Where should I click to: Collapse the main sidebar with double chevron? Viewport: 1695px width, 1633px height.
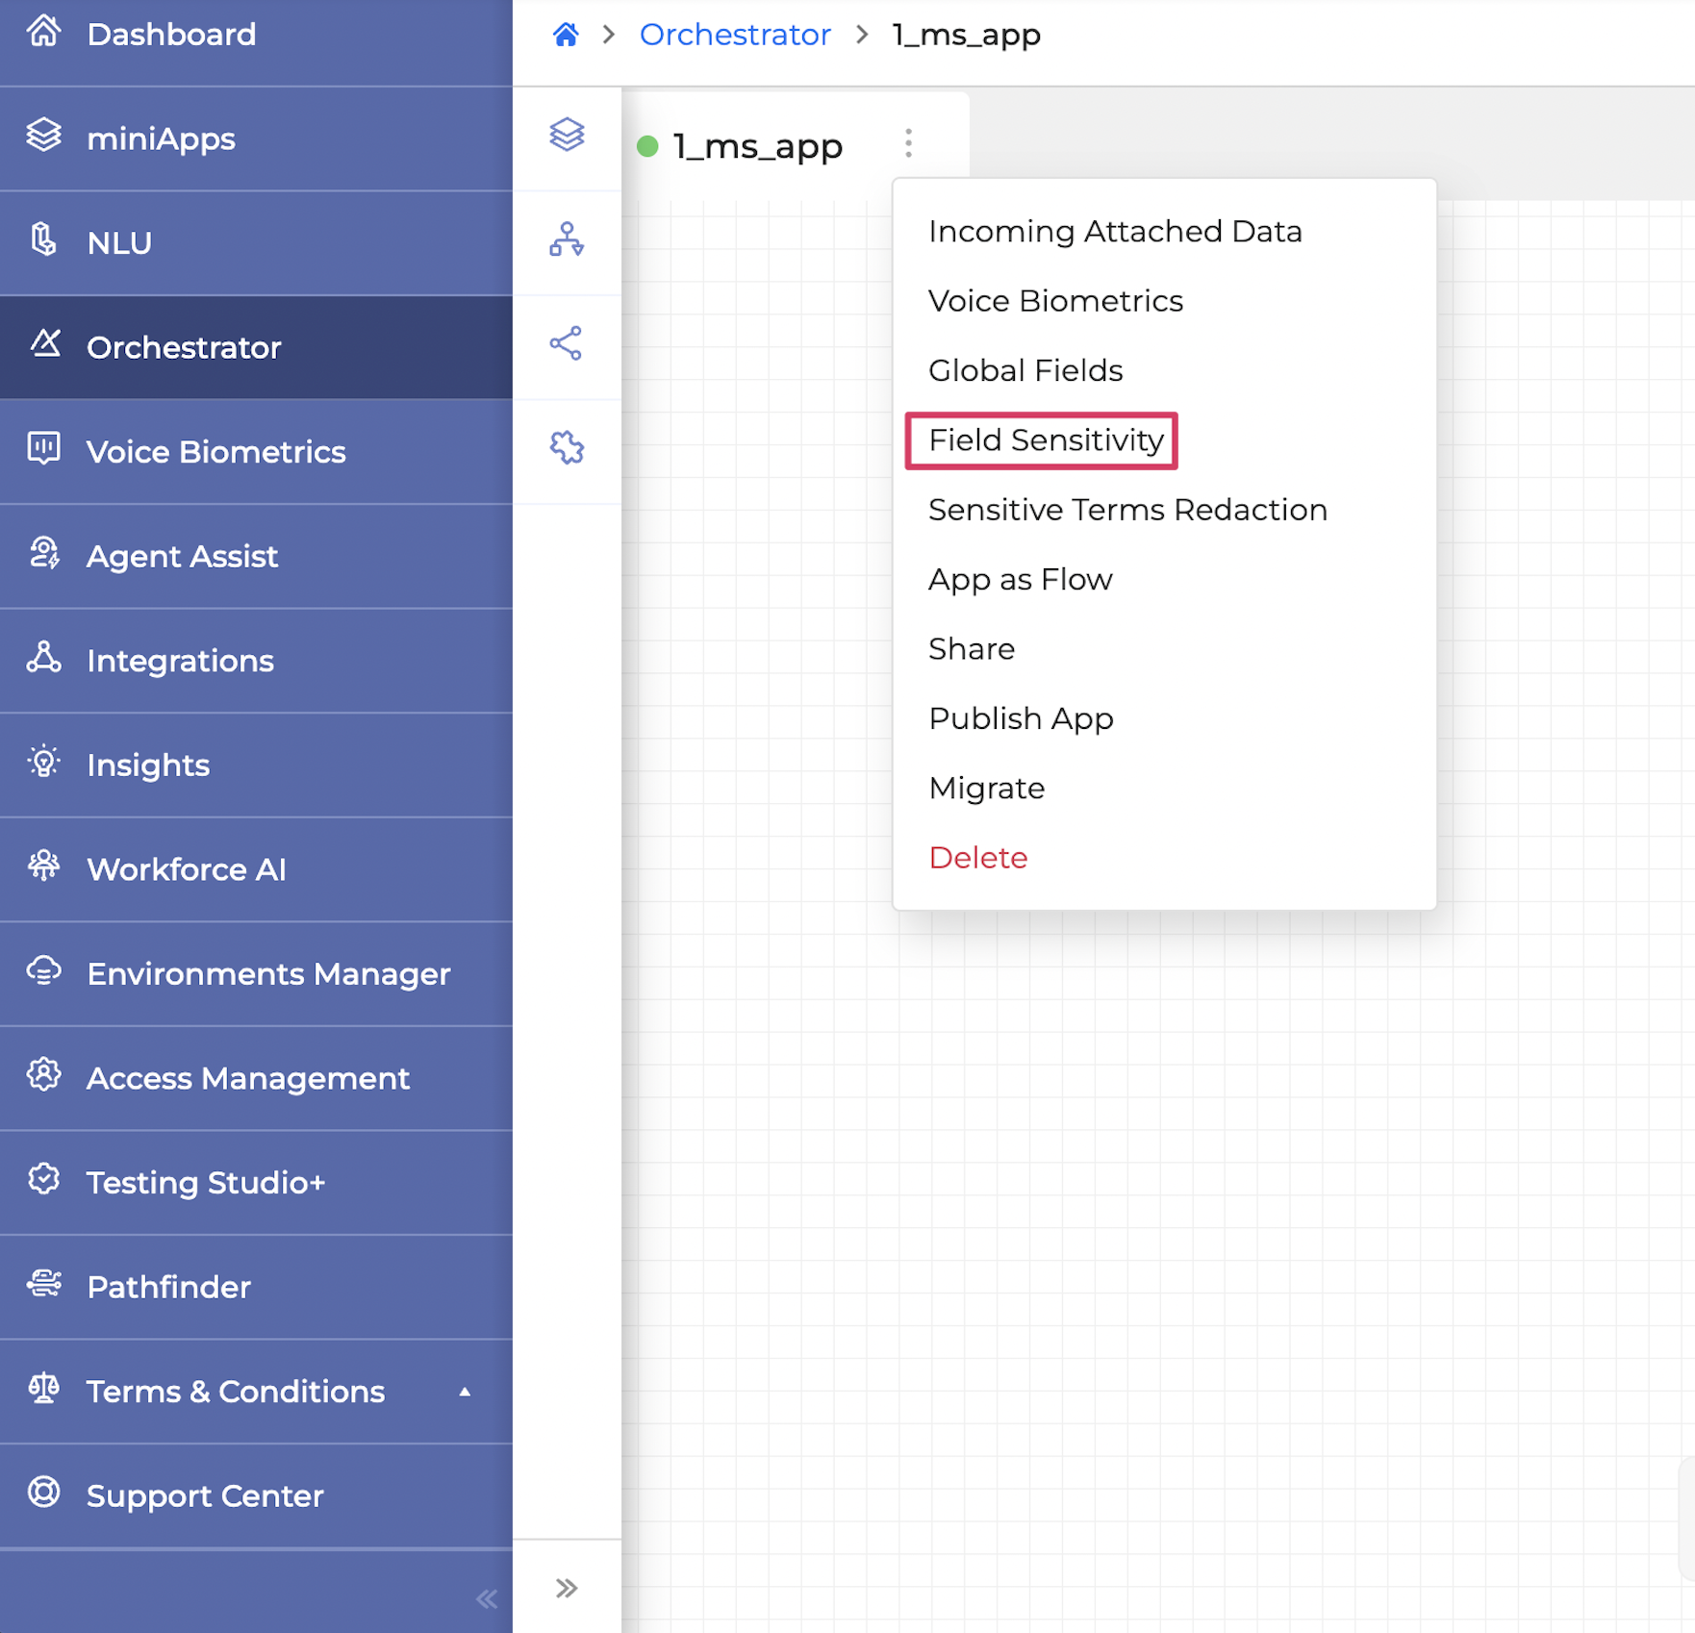(x=487, y=1598)
